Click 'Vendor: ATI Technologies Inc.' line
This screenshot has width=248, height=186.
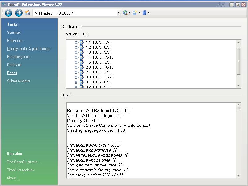click(95, 115)
